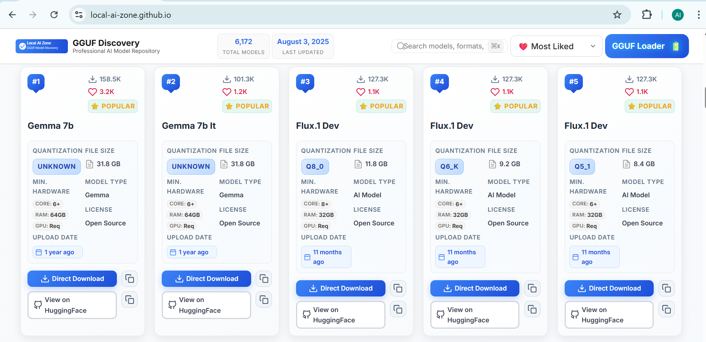The image size is (706, 342).
Task: Open the browser three-dot menu
Action: point(699,15)
